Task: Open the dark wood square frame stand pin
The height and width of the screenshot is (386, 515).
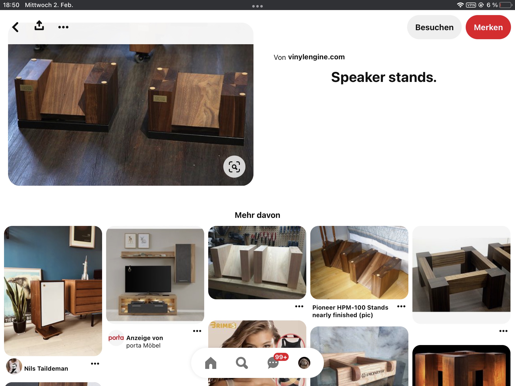Action: click(x=461, y=275)
